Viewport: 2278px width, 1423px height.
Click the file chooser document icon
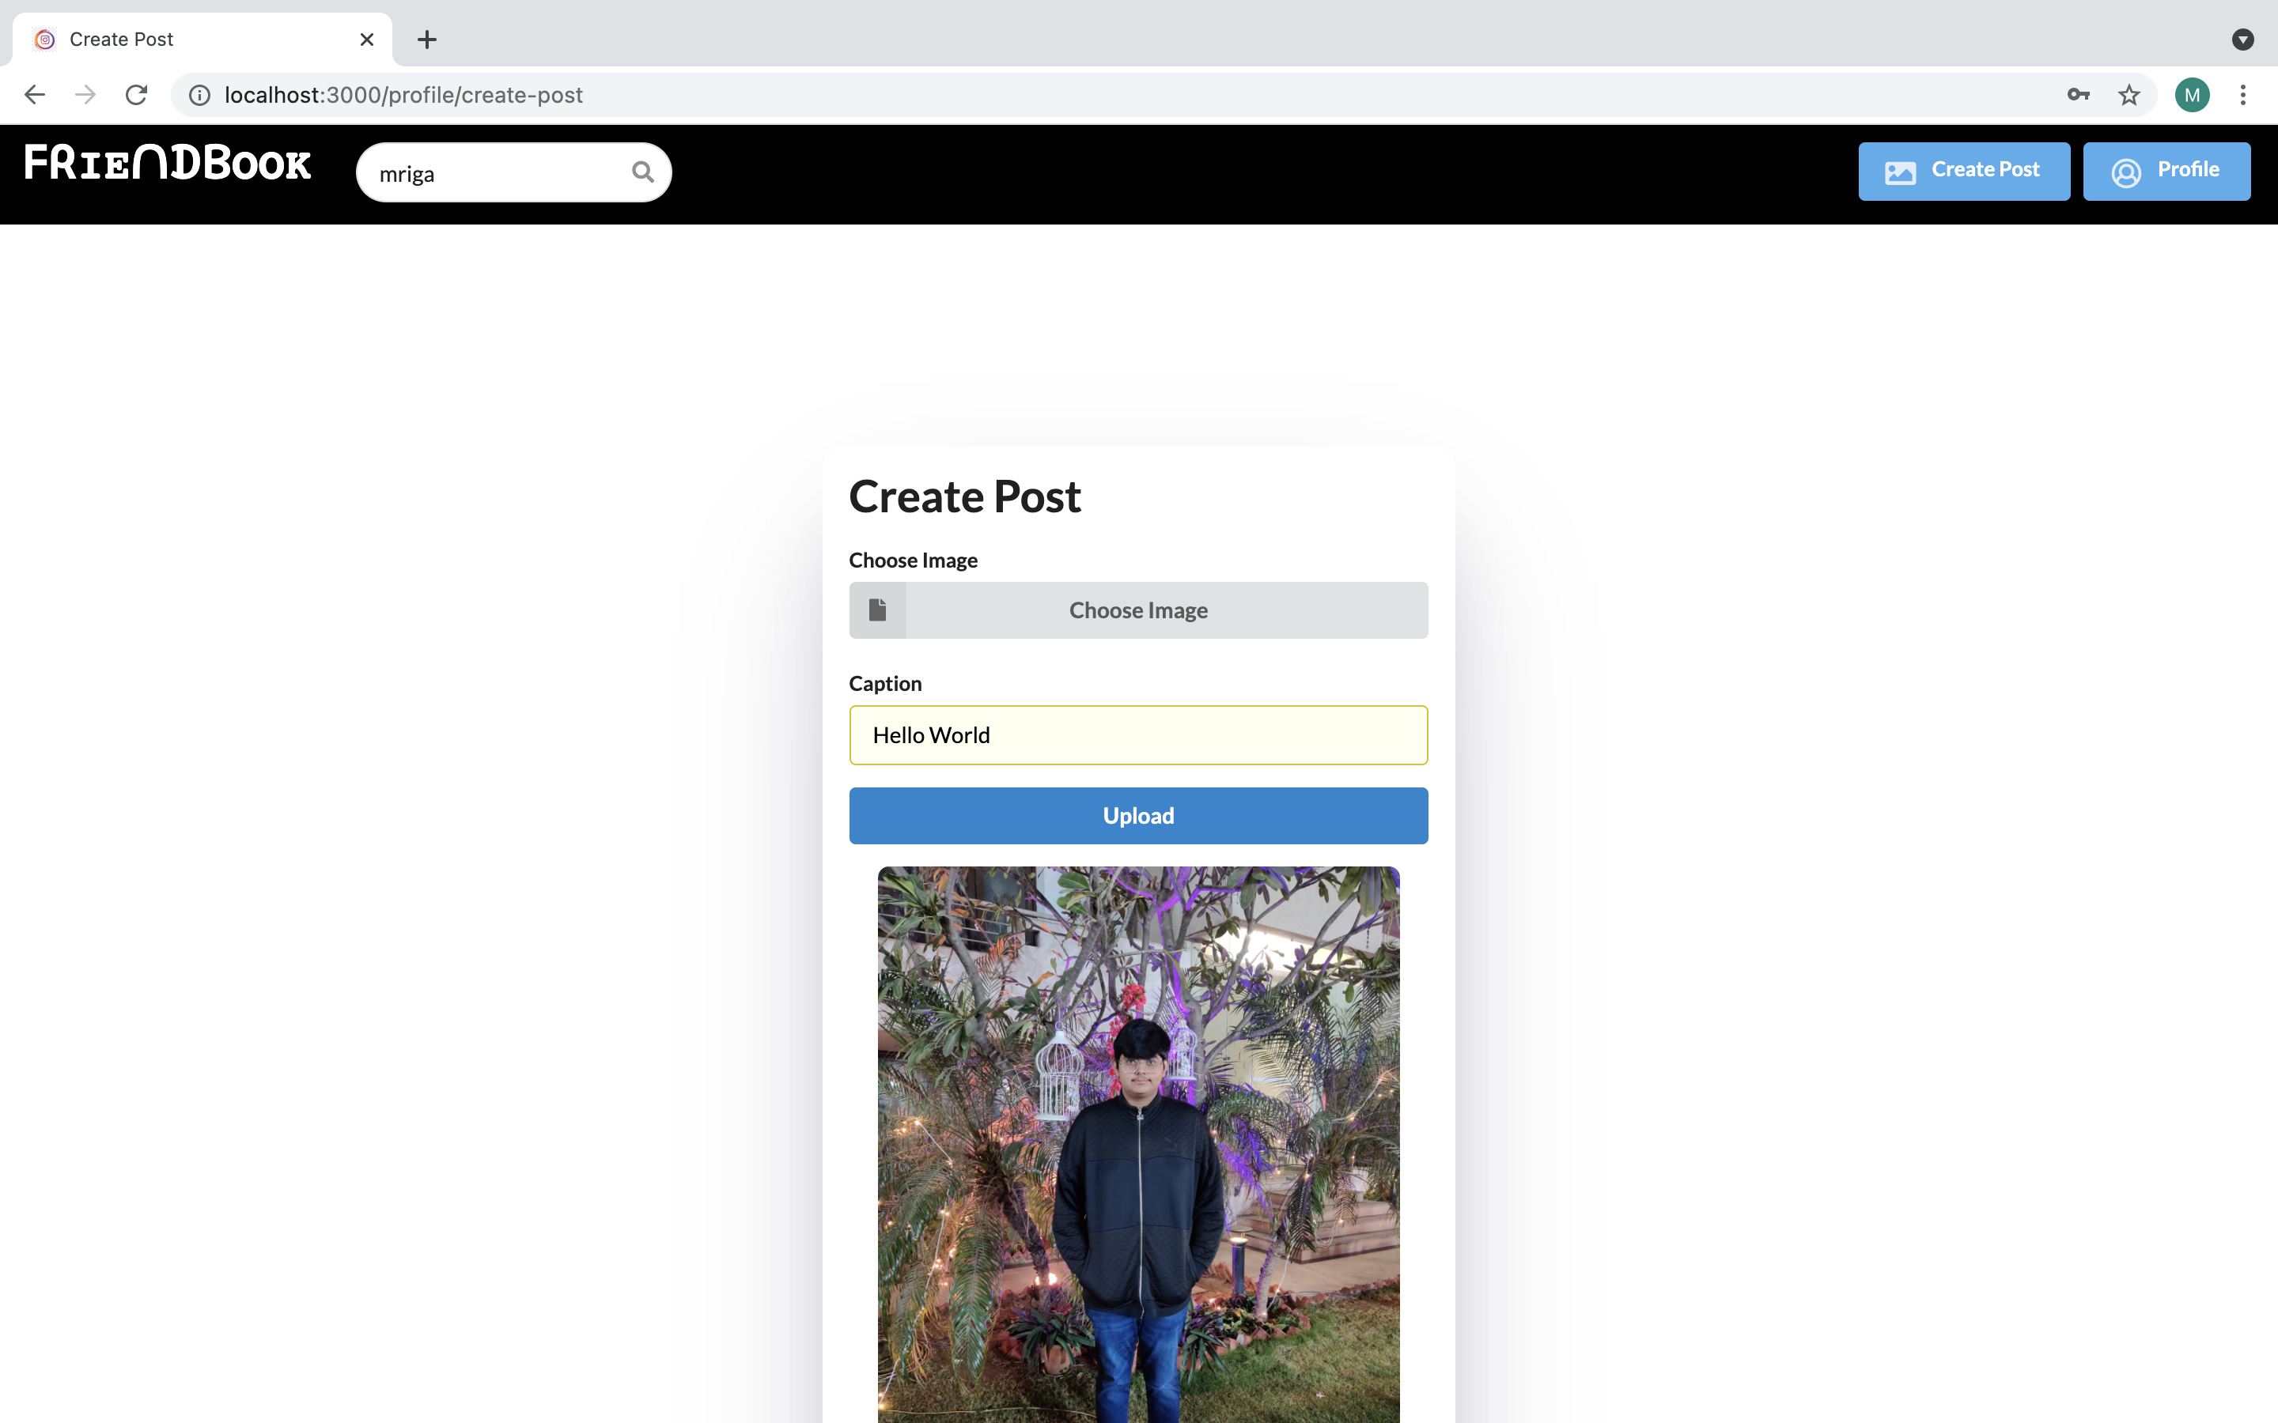pyautogui.click(x=879, y=610)
